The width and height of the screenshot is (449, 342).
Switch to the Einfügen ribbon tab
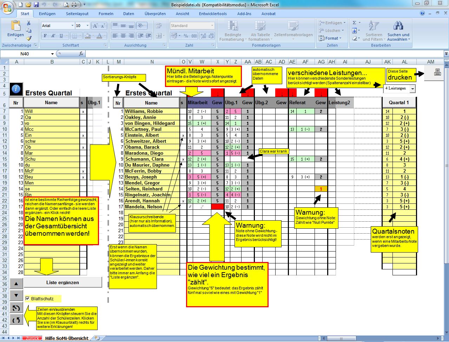pos(47,14)
